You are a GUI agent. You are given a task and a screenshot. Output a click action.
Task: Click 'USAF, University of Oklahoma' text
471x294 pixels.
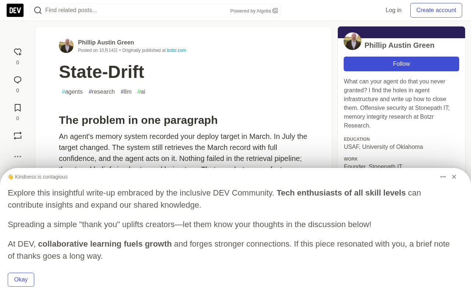click(383, 147)
